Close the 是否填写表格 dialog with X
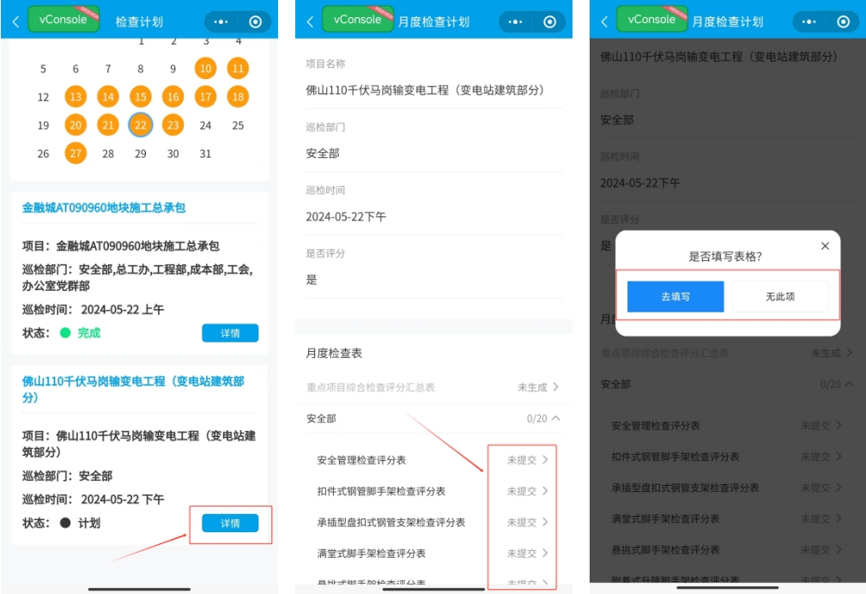Image resolution: width=866 pixels, height=594 pixels. click(825, 246)
